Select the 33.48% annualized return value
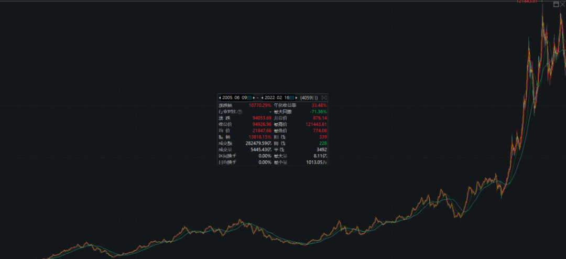This screenshot has height=259, width=566. point(319,105)
